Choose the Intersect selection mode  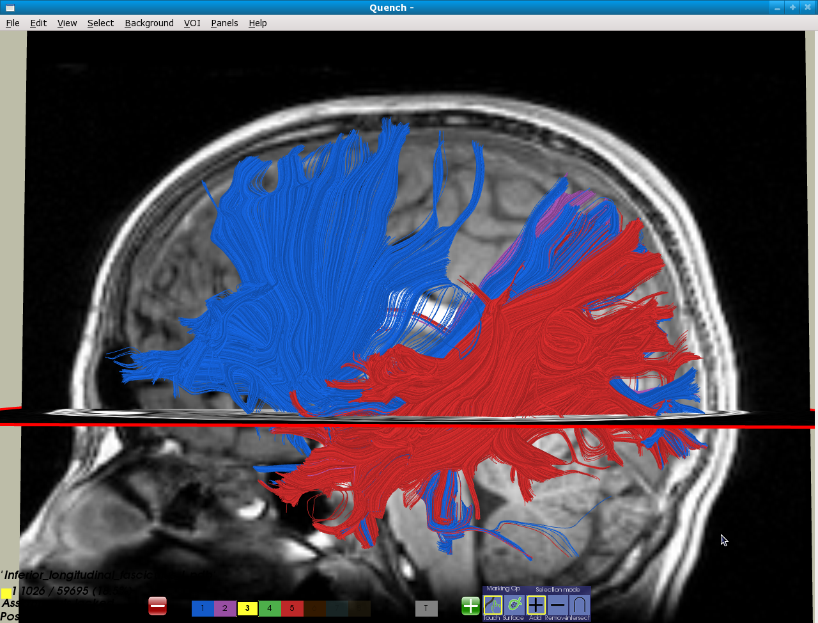coord(580,604)
